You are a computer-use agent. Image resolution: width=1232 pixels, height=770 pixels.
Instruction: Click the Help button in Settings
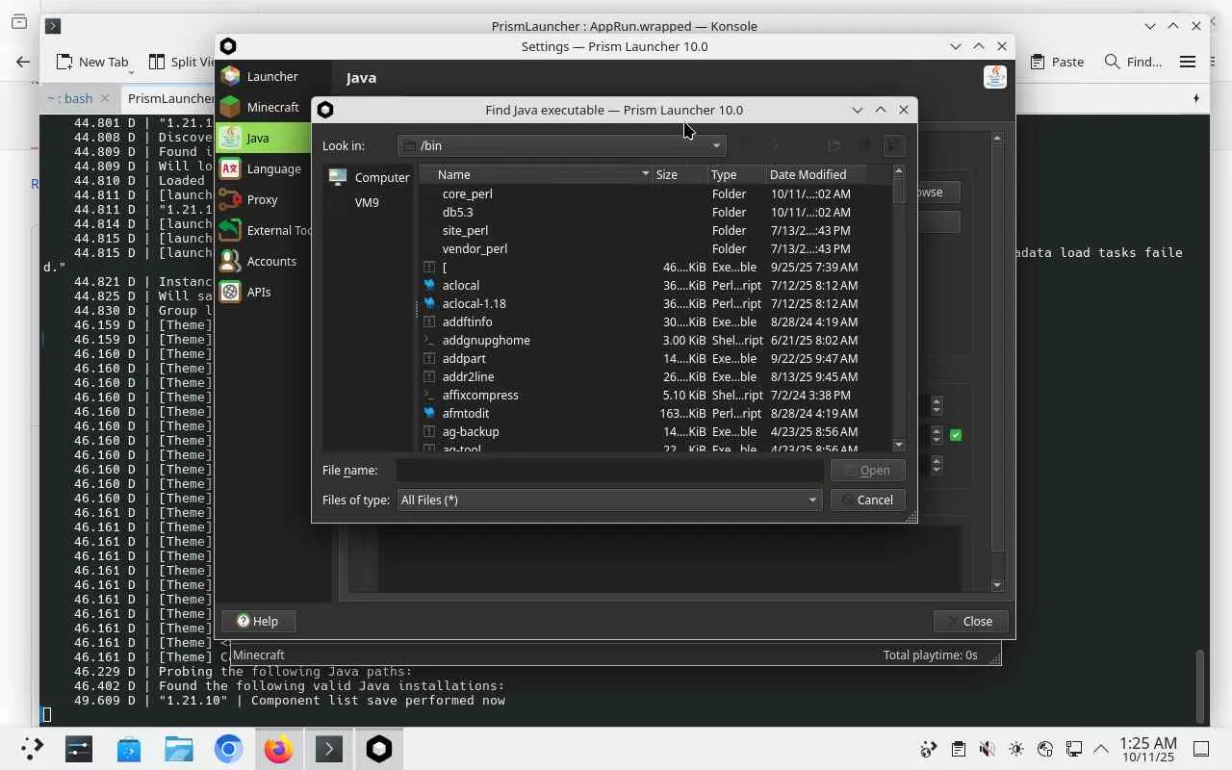tap(258, 621)
